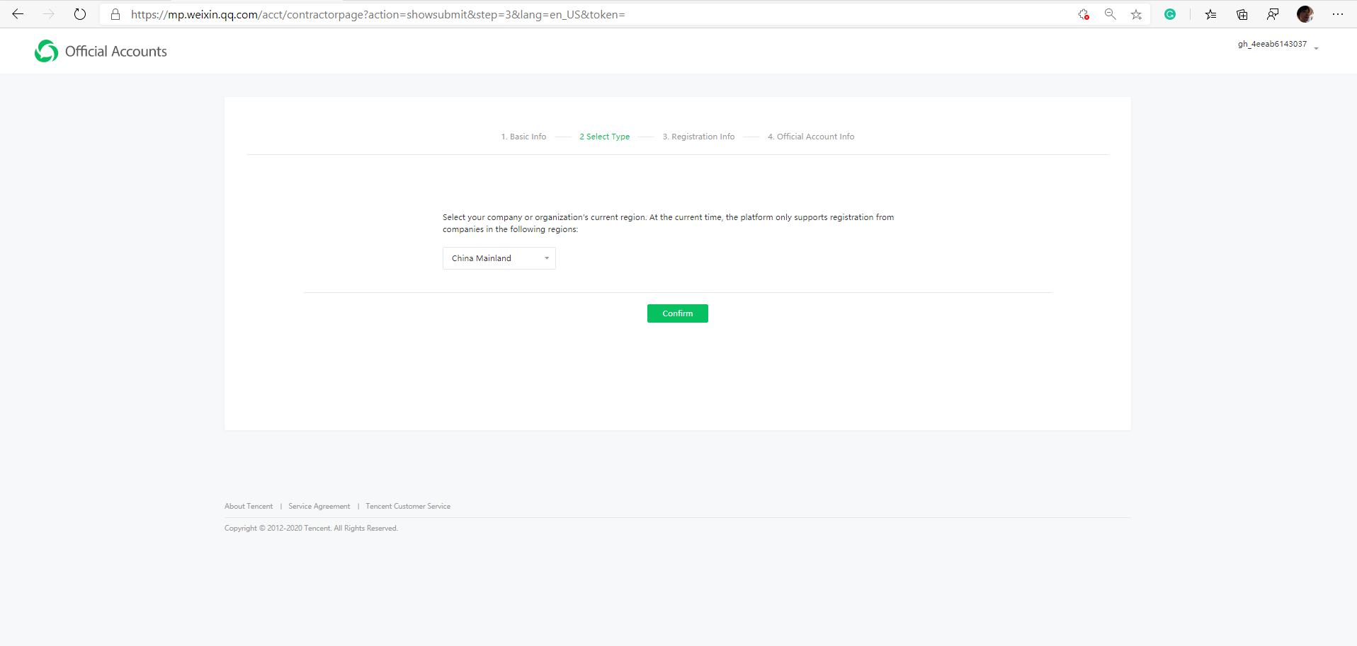Open the blocked extensions puzzle icon

coord(1083,14)
